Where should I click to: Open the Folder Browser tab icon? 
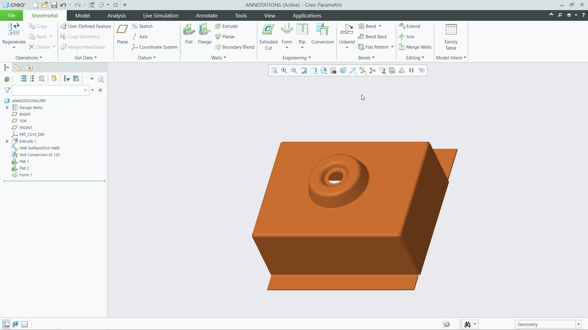(x=17, y=68)
